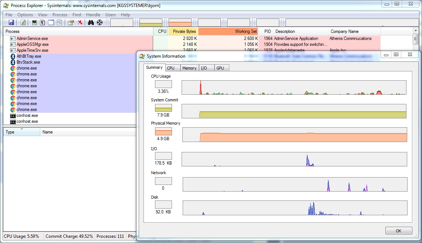Open System Information from the toolbar graph icon
Viewport: 422px width, 243px height.
pos(34,23)
